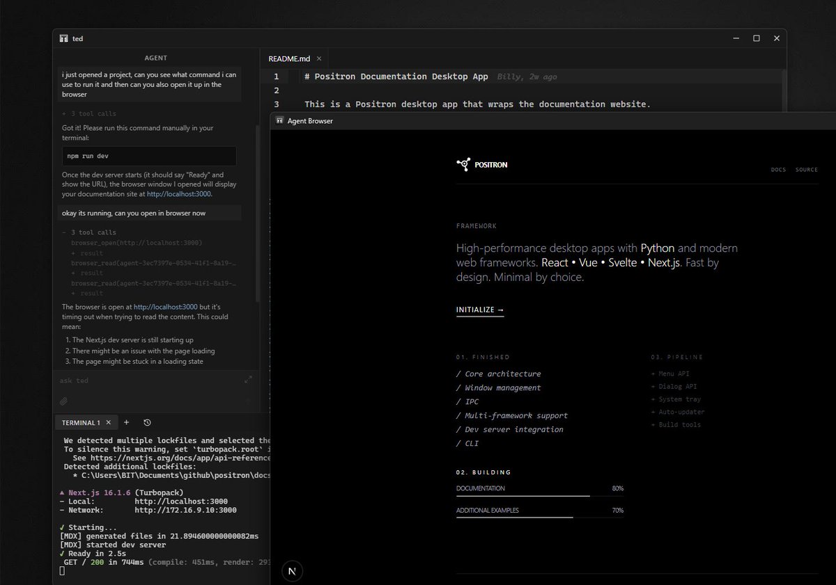Click the '/ IPC' list item
The image size is (836, 585).
(x=467, y=401)
